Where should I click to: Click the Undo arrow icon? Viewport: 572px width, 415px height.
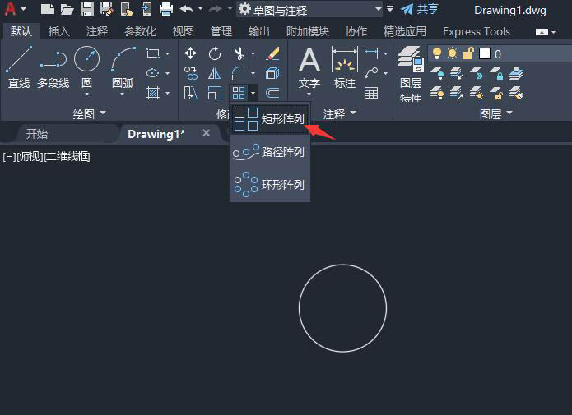pyautogui.click(x=186, y=8)
